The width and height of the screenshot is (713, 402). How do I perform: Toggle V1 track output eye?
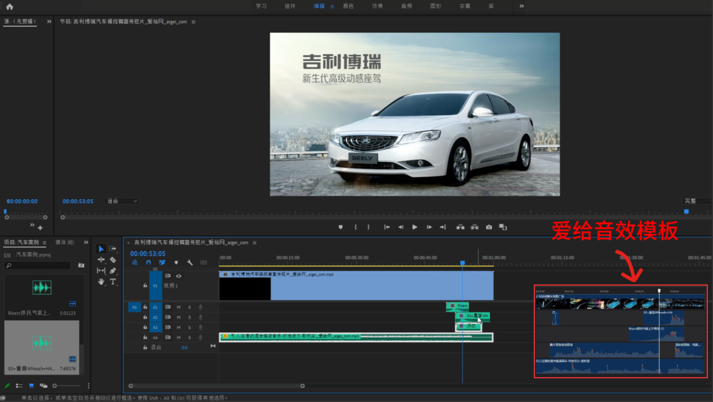tap(179, 276)
